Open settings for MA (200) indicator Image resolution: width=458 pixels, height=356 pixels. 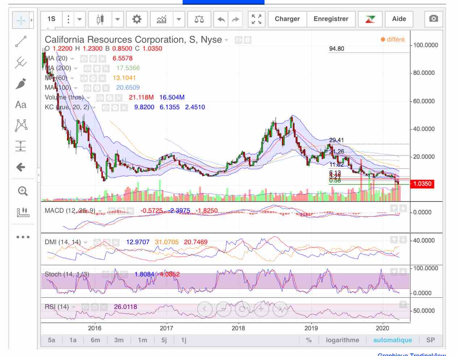pos(96,68)
